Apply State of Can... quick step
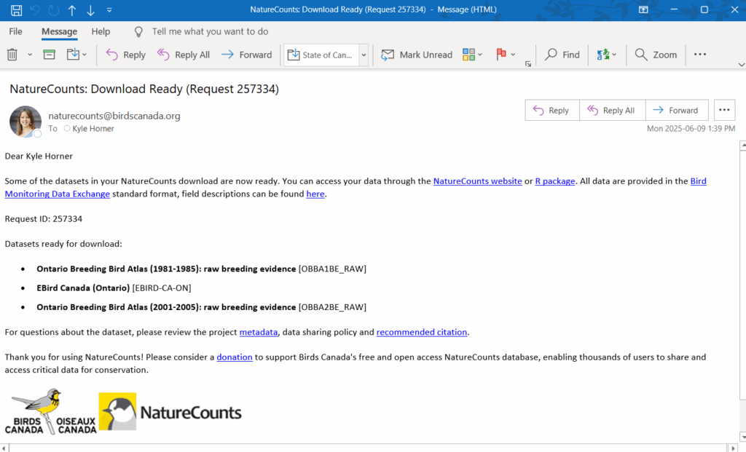This screenshot has width=746, height=452. tap(321, 55)
